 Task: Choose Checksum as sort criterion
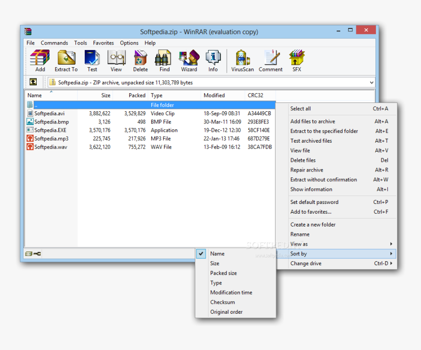coord(223,302)
